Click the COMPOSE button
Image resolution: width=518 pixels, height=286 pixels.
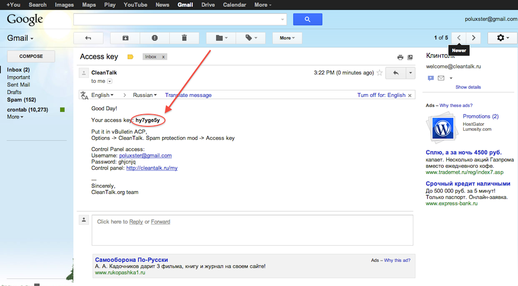click(31, 56)
